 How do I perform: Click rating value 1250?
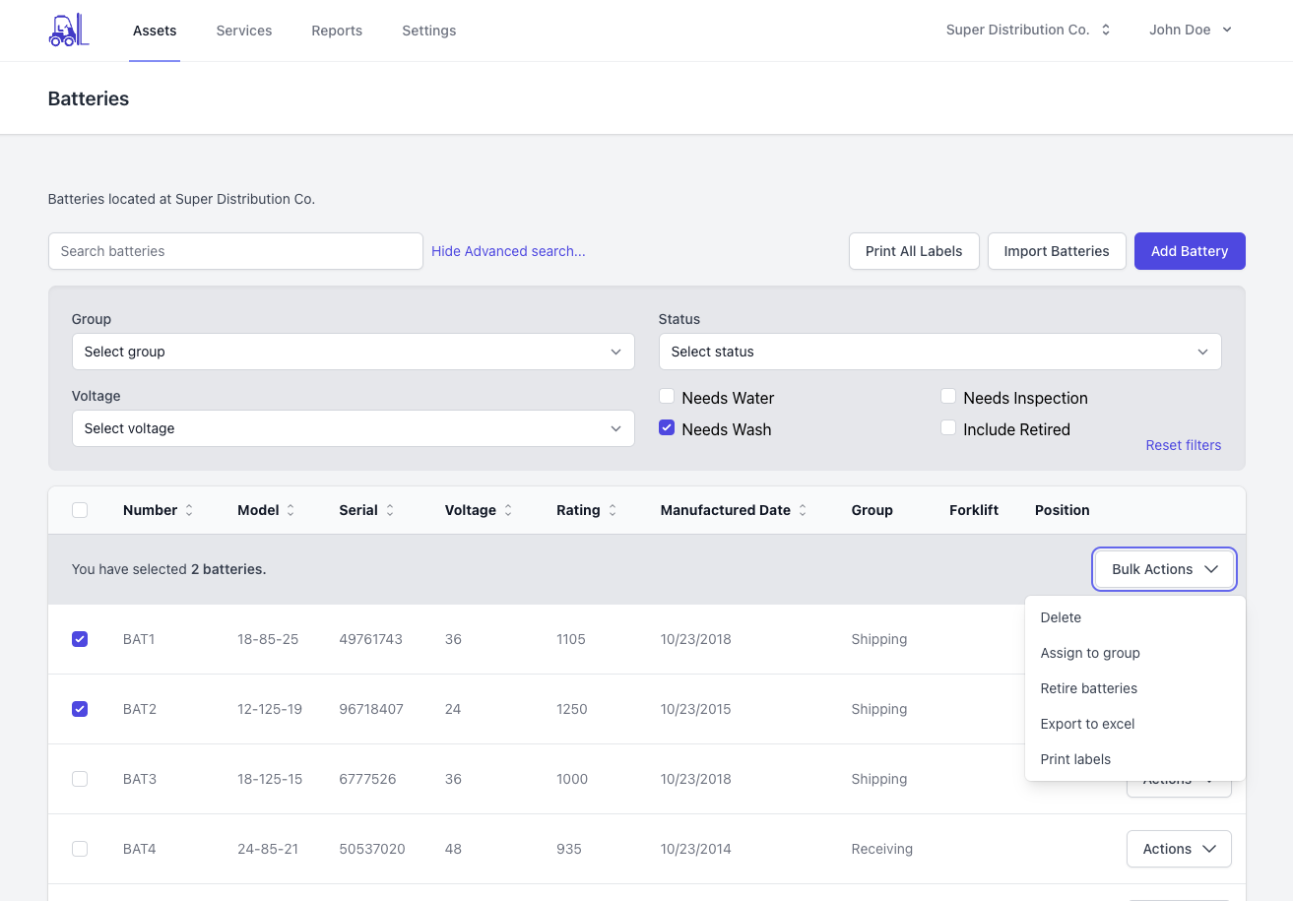pos(572,709)
